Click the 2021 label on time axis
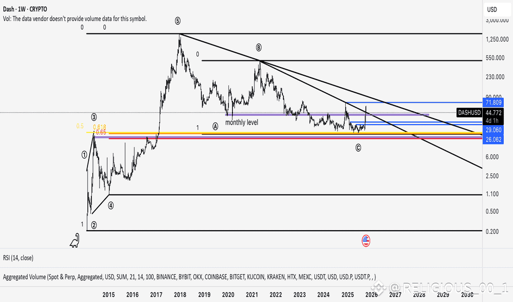Image resolution: width=513 pixels, height=302 pixels. click(x=252, y=295)
